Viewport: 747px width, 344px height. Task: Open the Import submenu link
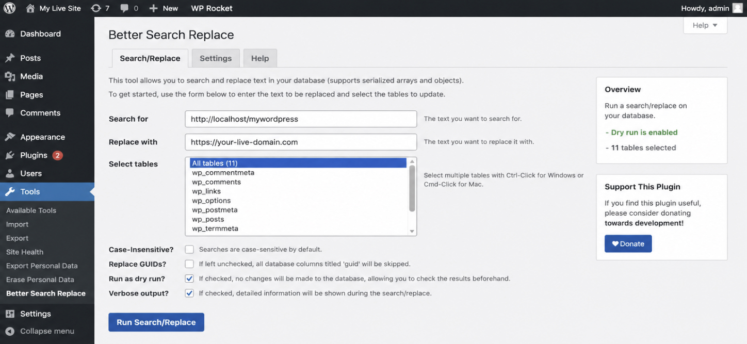coord(17,224)
